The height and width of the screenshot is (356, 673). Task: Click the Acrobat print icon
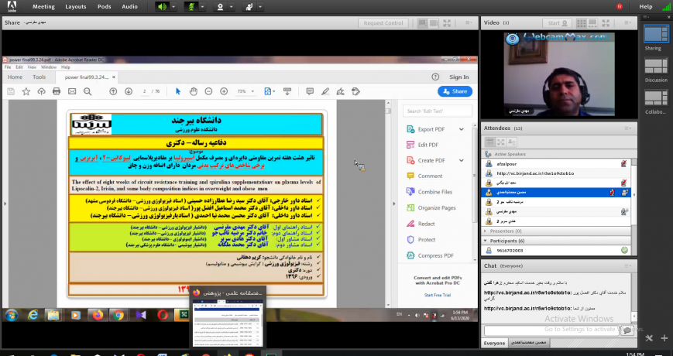(x=57, y=91)
